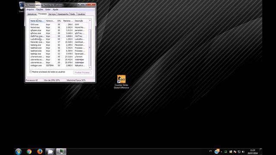Switch to the Aplicativos tab
276x155 pixels.
[x=32, y=14]
